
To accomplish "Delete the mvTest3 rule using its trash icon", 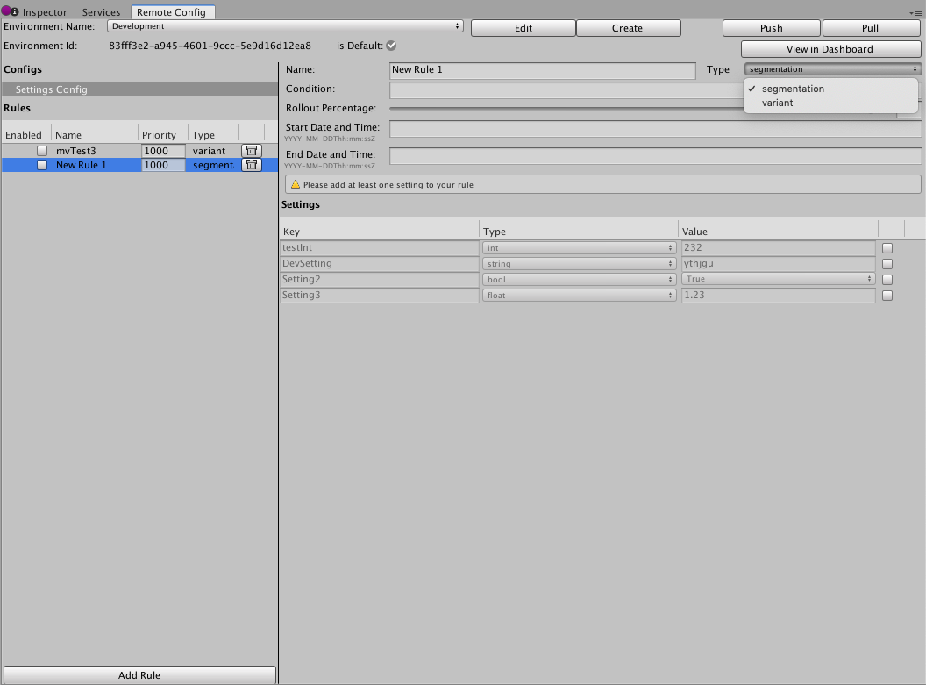I will [x=251, y=150].
